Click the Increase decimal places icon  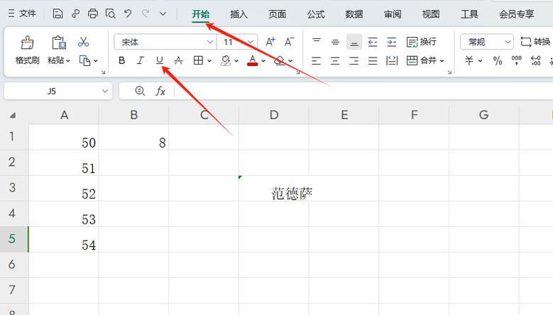535,60
